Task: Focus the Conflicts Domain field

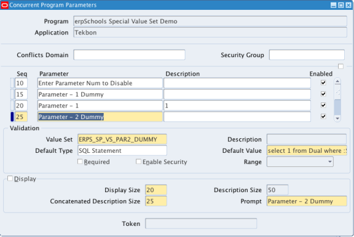Action: [x=129, y=55]
